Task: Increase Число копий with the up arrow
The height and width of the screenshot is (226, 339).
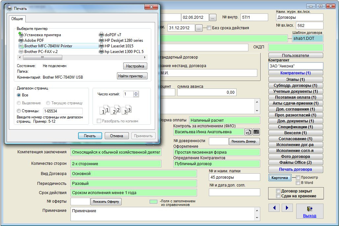Action: 136,92
